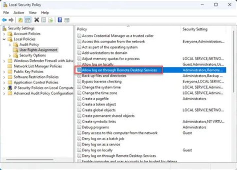Select Security Options in the tree
Screen dimensions: 237x170
[x=33, y=55]
